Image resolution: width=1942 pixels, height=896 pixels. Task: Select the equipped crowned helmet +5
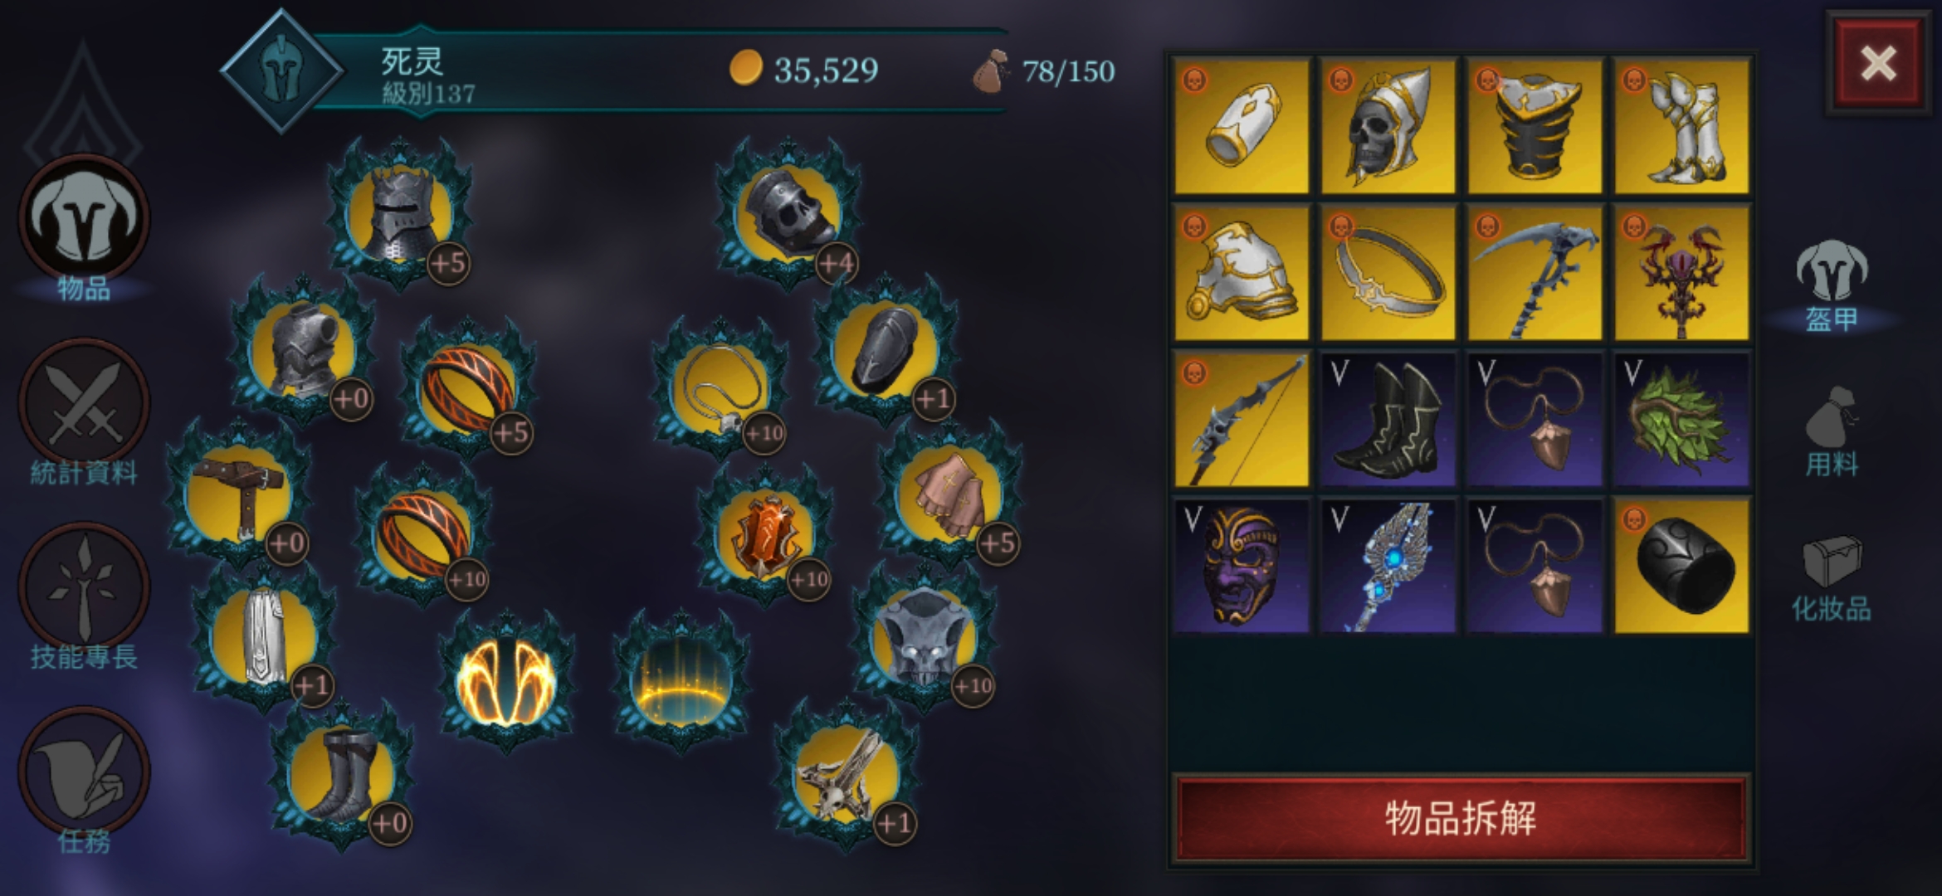point(400,214)
